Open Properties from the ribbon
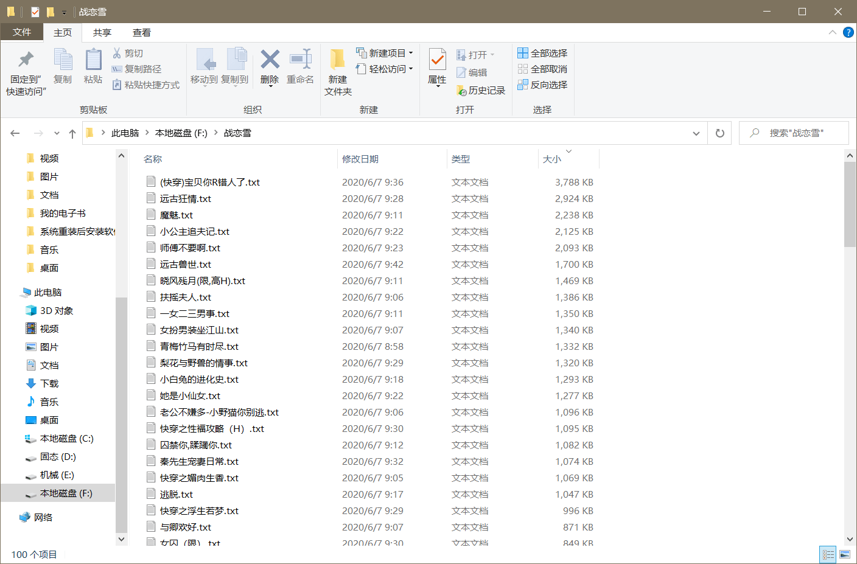The height and width of the screenshot is (564, 857). click(x=437, y=60)
